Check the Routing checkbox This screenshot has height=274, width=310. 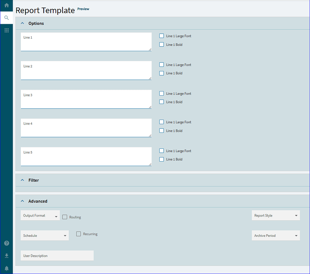click(x=64, y=217)
